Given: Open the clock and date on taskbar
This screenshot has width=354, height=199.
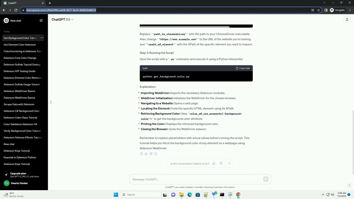Looking at the screenshot, I should (342, 195).
